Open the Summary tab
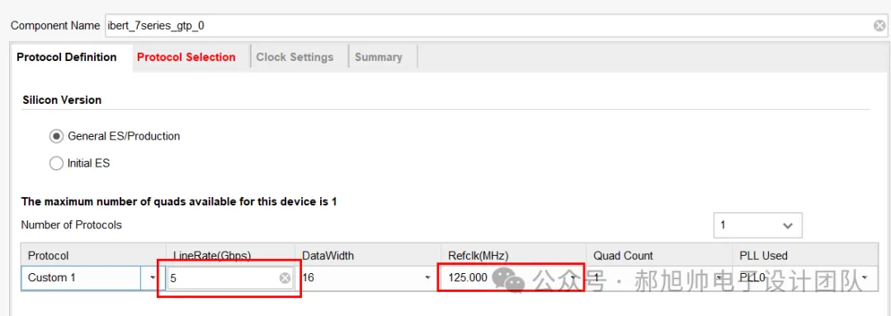Image resolution: width=891 pixels, height=316 pixels. (x=379, y=58)
